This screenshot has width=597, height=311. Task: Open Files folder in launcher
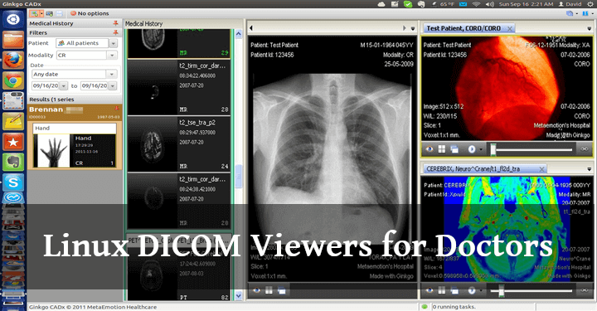tap(13, 39)
